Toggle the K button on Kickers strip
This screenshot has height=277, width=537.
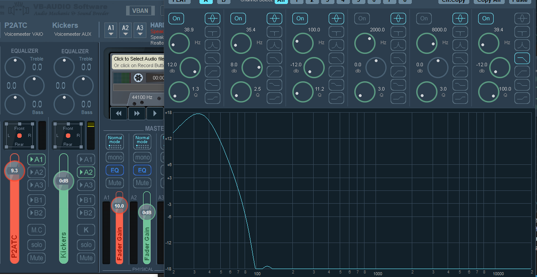click(86, 230)
